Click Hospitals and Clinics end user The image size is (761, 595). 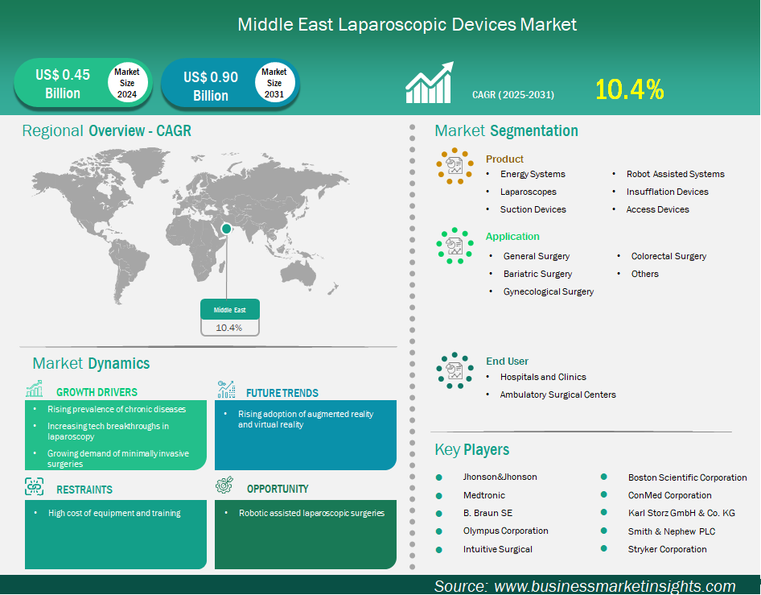point(543,377)
